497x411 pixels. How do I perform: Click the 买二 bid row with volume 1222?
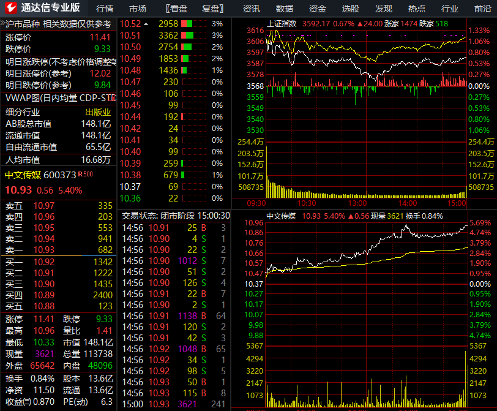[x=59, y=273]
